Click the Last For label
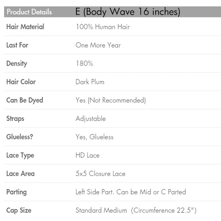 [17, 45]
